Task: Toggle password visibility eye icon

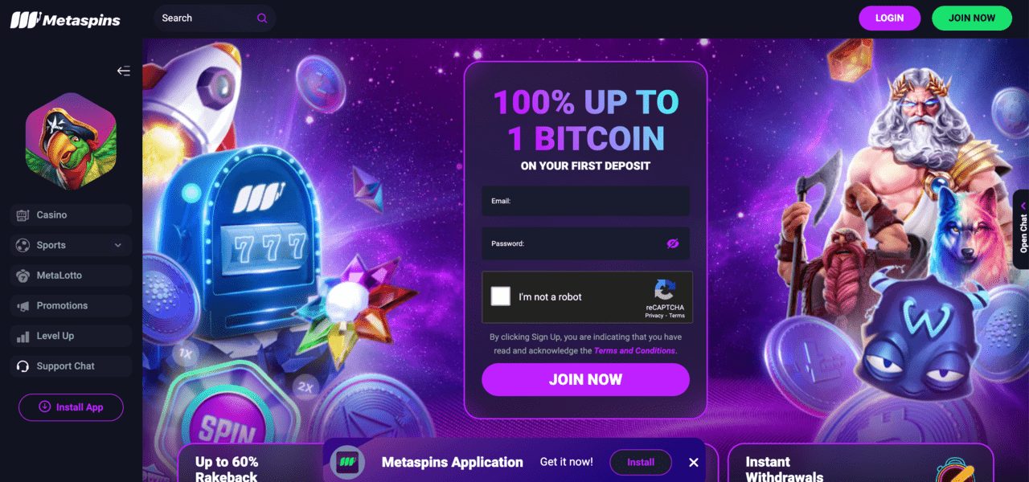Action: tap(673, 243)
